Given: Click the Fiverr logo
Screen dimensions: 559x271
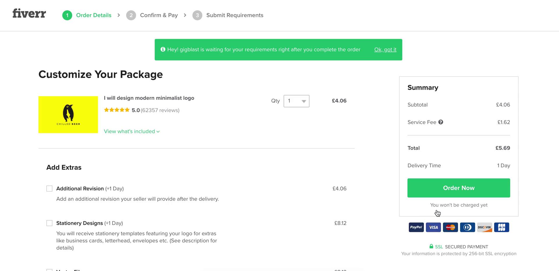Looking at the screenshot, I should [29, 13].
